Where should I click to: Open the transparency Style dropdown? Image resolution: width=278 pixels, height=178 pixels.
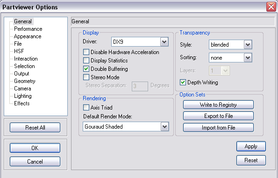(230, 45)
